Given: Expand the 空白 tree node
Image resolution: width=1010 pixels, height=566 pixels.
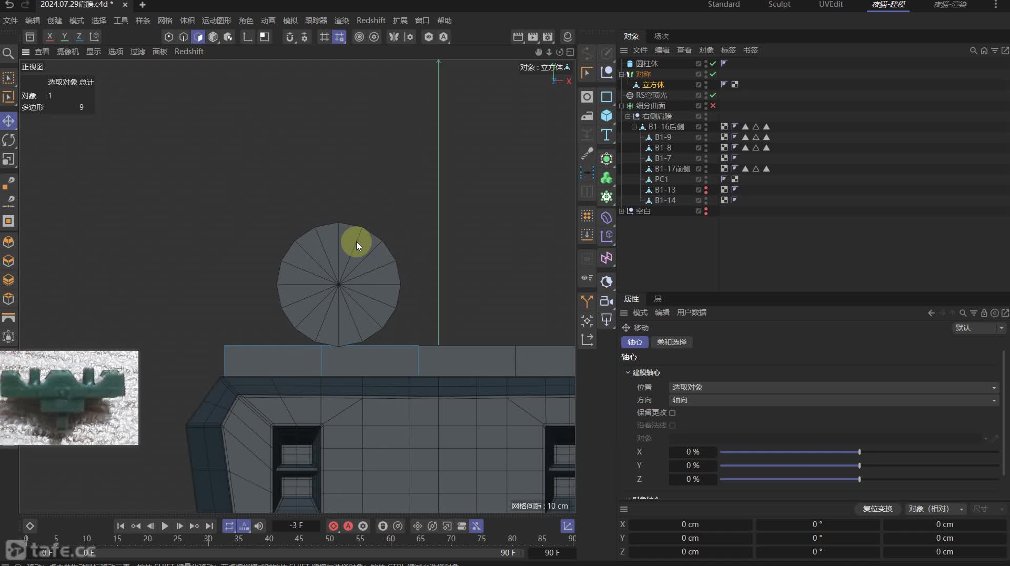Looking at the screenshot, I should point(621,211).
